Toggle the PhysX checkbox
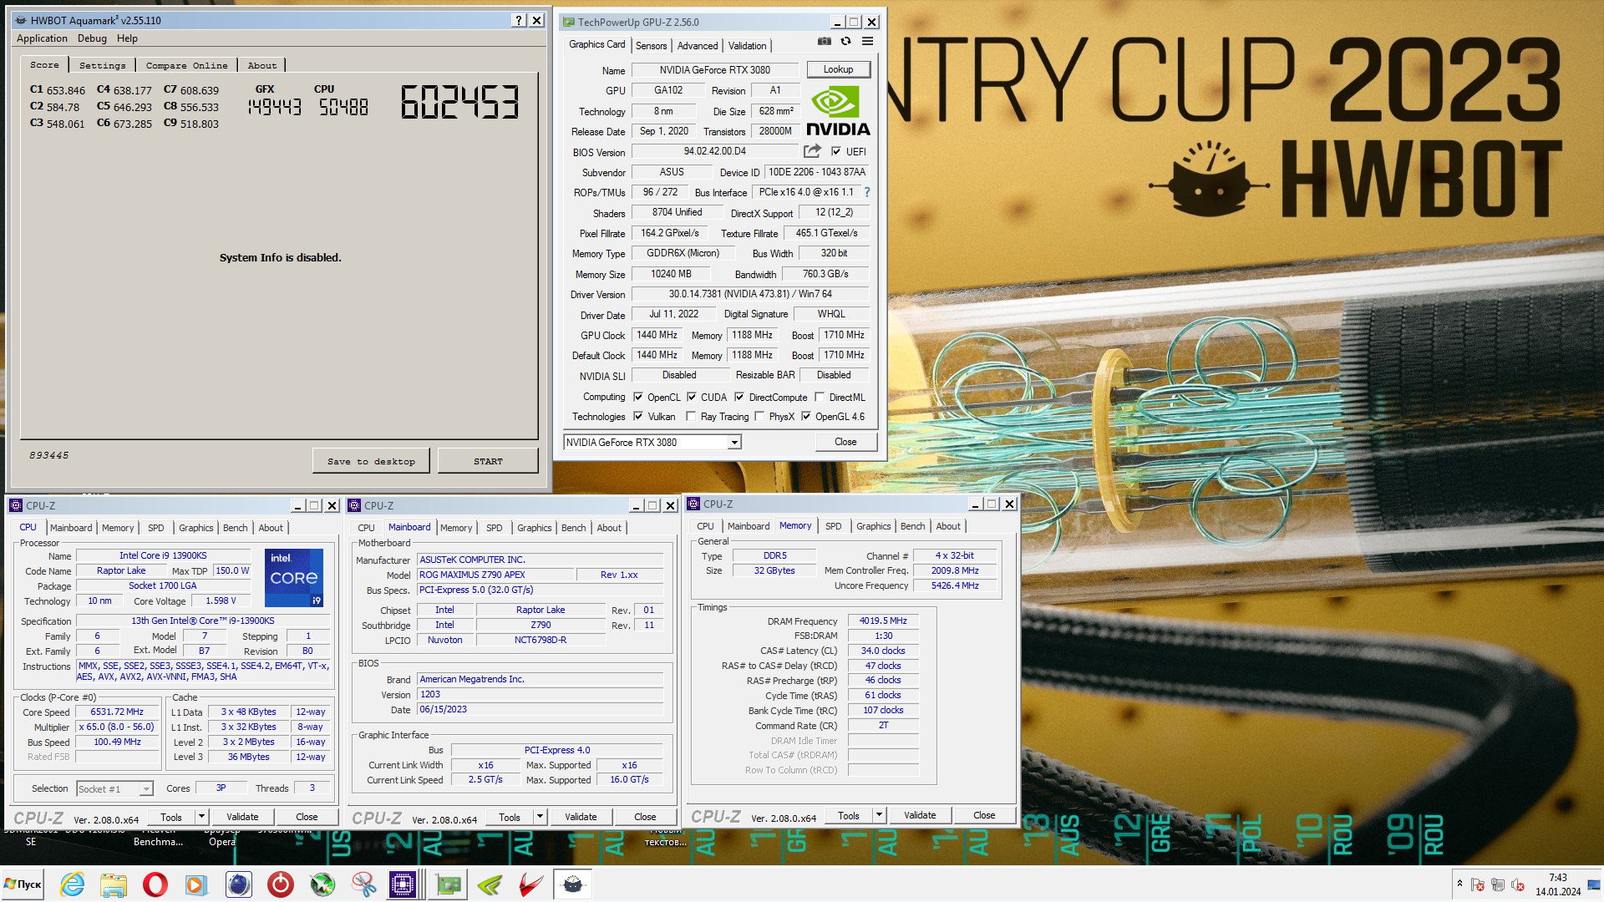This screenshot has width=1604, height=902. [759, 416]
